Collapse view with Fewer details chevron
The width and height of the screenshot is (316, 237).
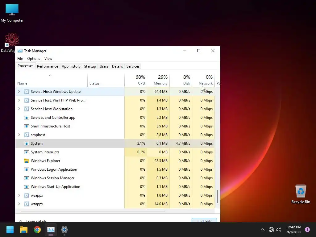[21, 221]
